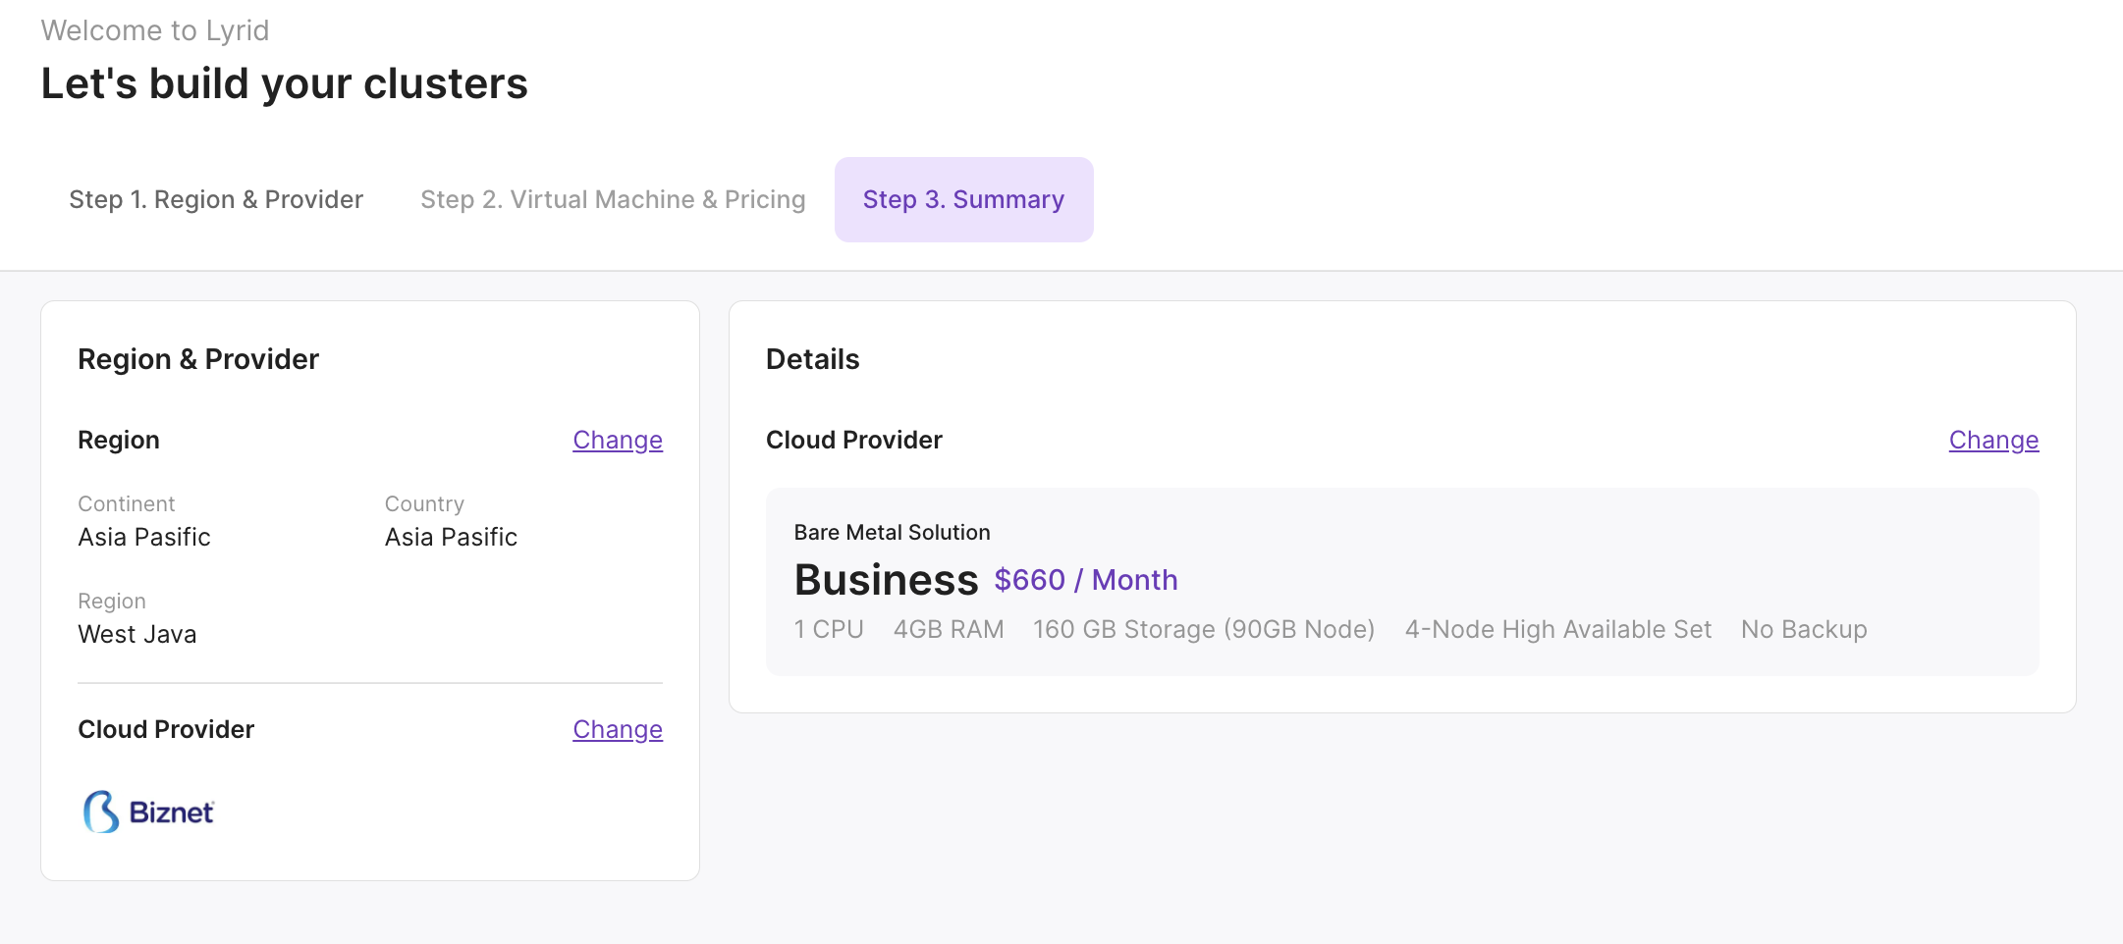Viewport: 2123px width, 944px height.
Task: Click Change link in the Details card
Action: point(1992,440)
